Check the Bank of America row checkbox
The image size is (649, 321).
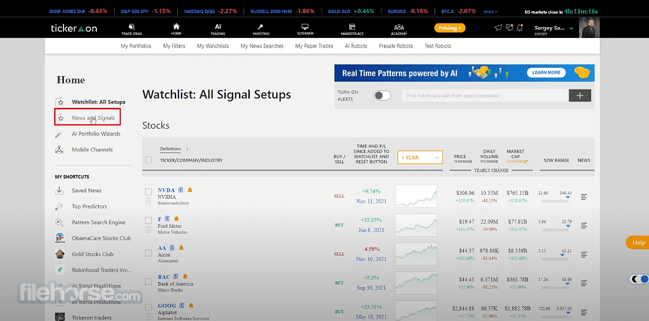148,282
